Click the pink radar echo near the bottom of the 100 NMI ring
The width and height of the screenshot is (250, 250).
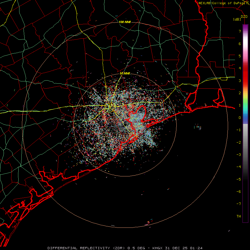(x=147, y=225)
